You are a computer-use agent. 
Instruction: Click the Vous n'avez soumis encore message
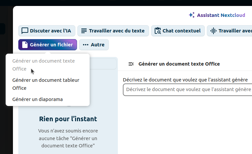tap(68, 138)
